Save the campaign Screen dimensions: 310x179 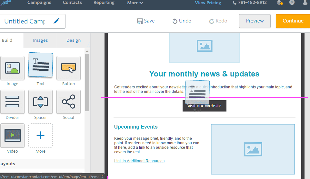coord(146,21)
